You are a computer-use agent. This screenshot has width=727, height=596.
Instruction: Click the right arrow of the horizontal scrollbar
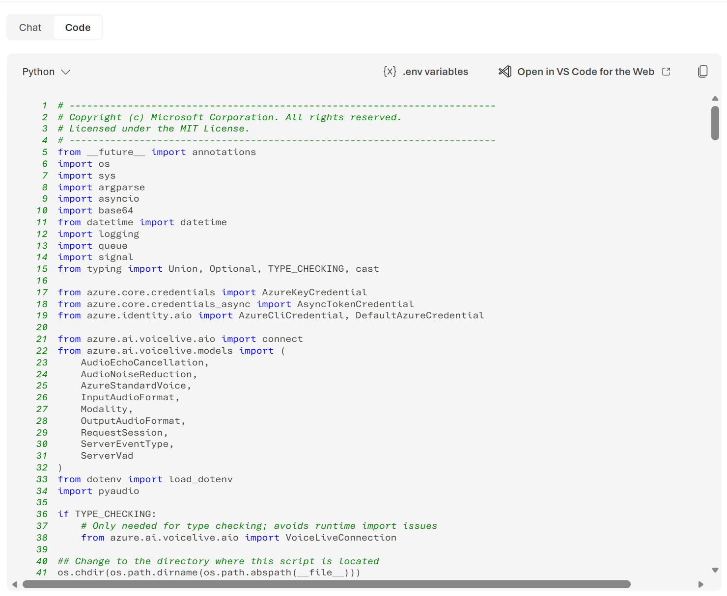[x=701, y=584]
